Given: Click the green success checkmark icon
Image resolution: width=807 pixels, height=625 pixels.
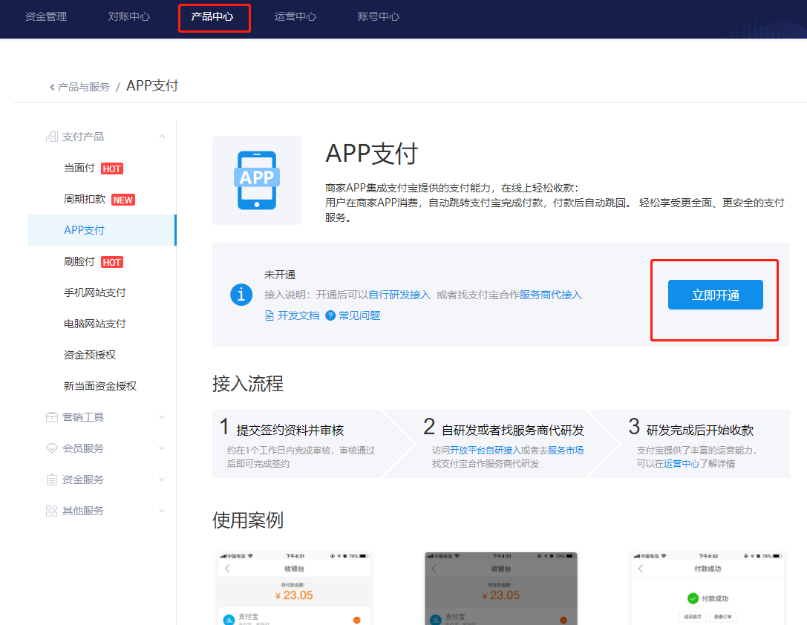Looking at the screenshot, I should 693,598.
